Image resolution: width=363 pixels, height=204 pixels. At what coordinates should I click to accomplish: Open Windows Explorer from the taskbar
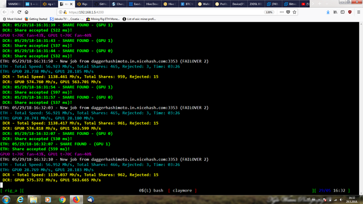click(33, 199)
